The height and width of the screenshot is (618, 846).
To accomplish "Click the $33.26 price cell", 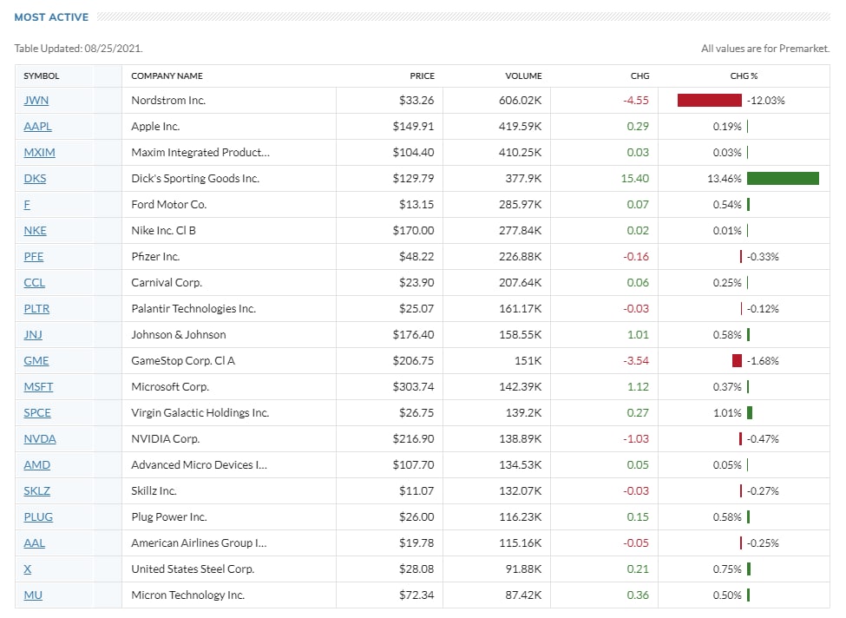I will pyautogui.click(x=416, y=101).
